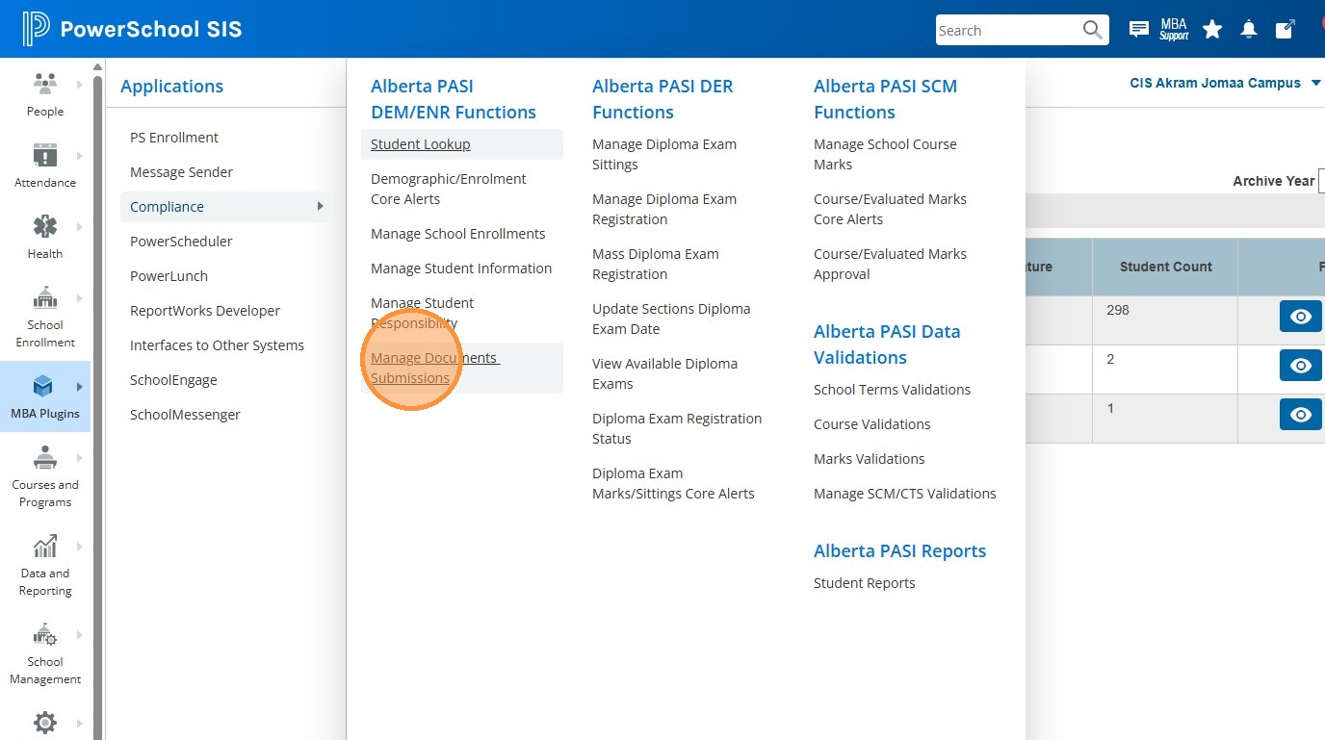Expand the arrow beside School Management
This screenshot has width=1325, height=740.
pyautogui.click(x=80, y=635)
